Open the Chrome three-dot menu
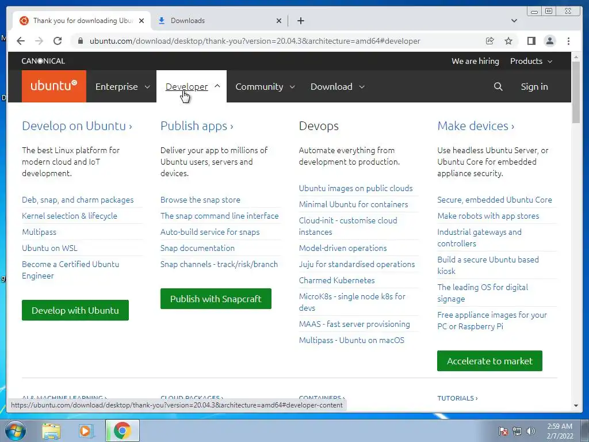Screen dimensions: 589x442 [568, 41]
